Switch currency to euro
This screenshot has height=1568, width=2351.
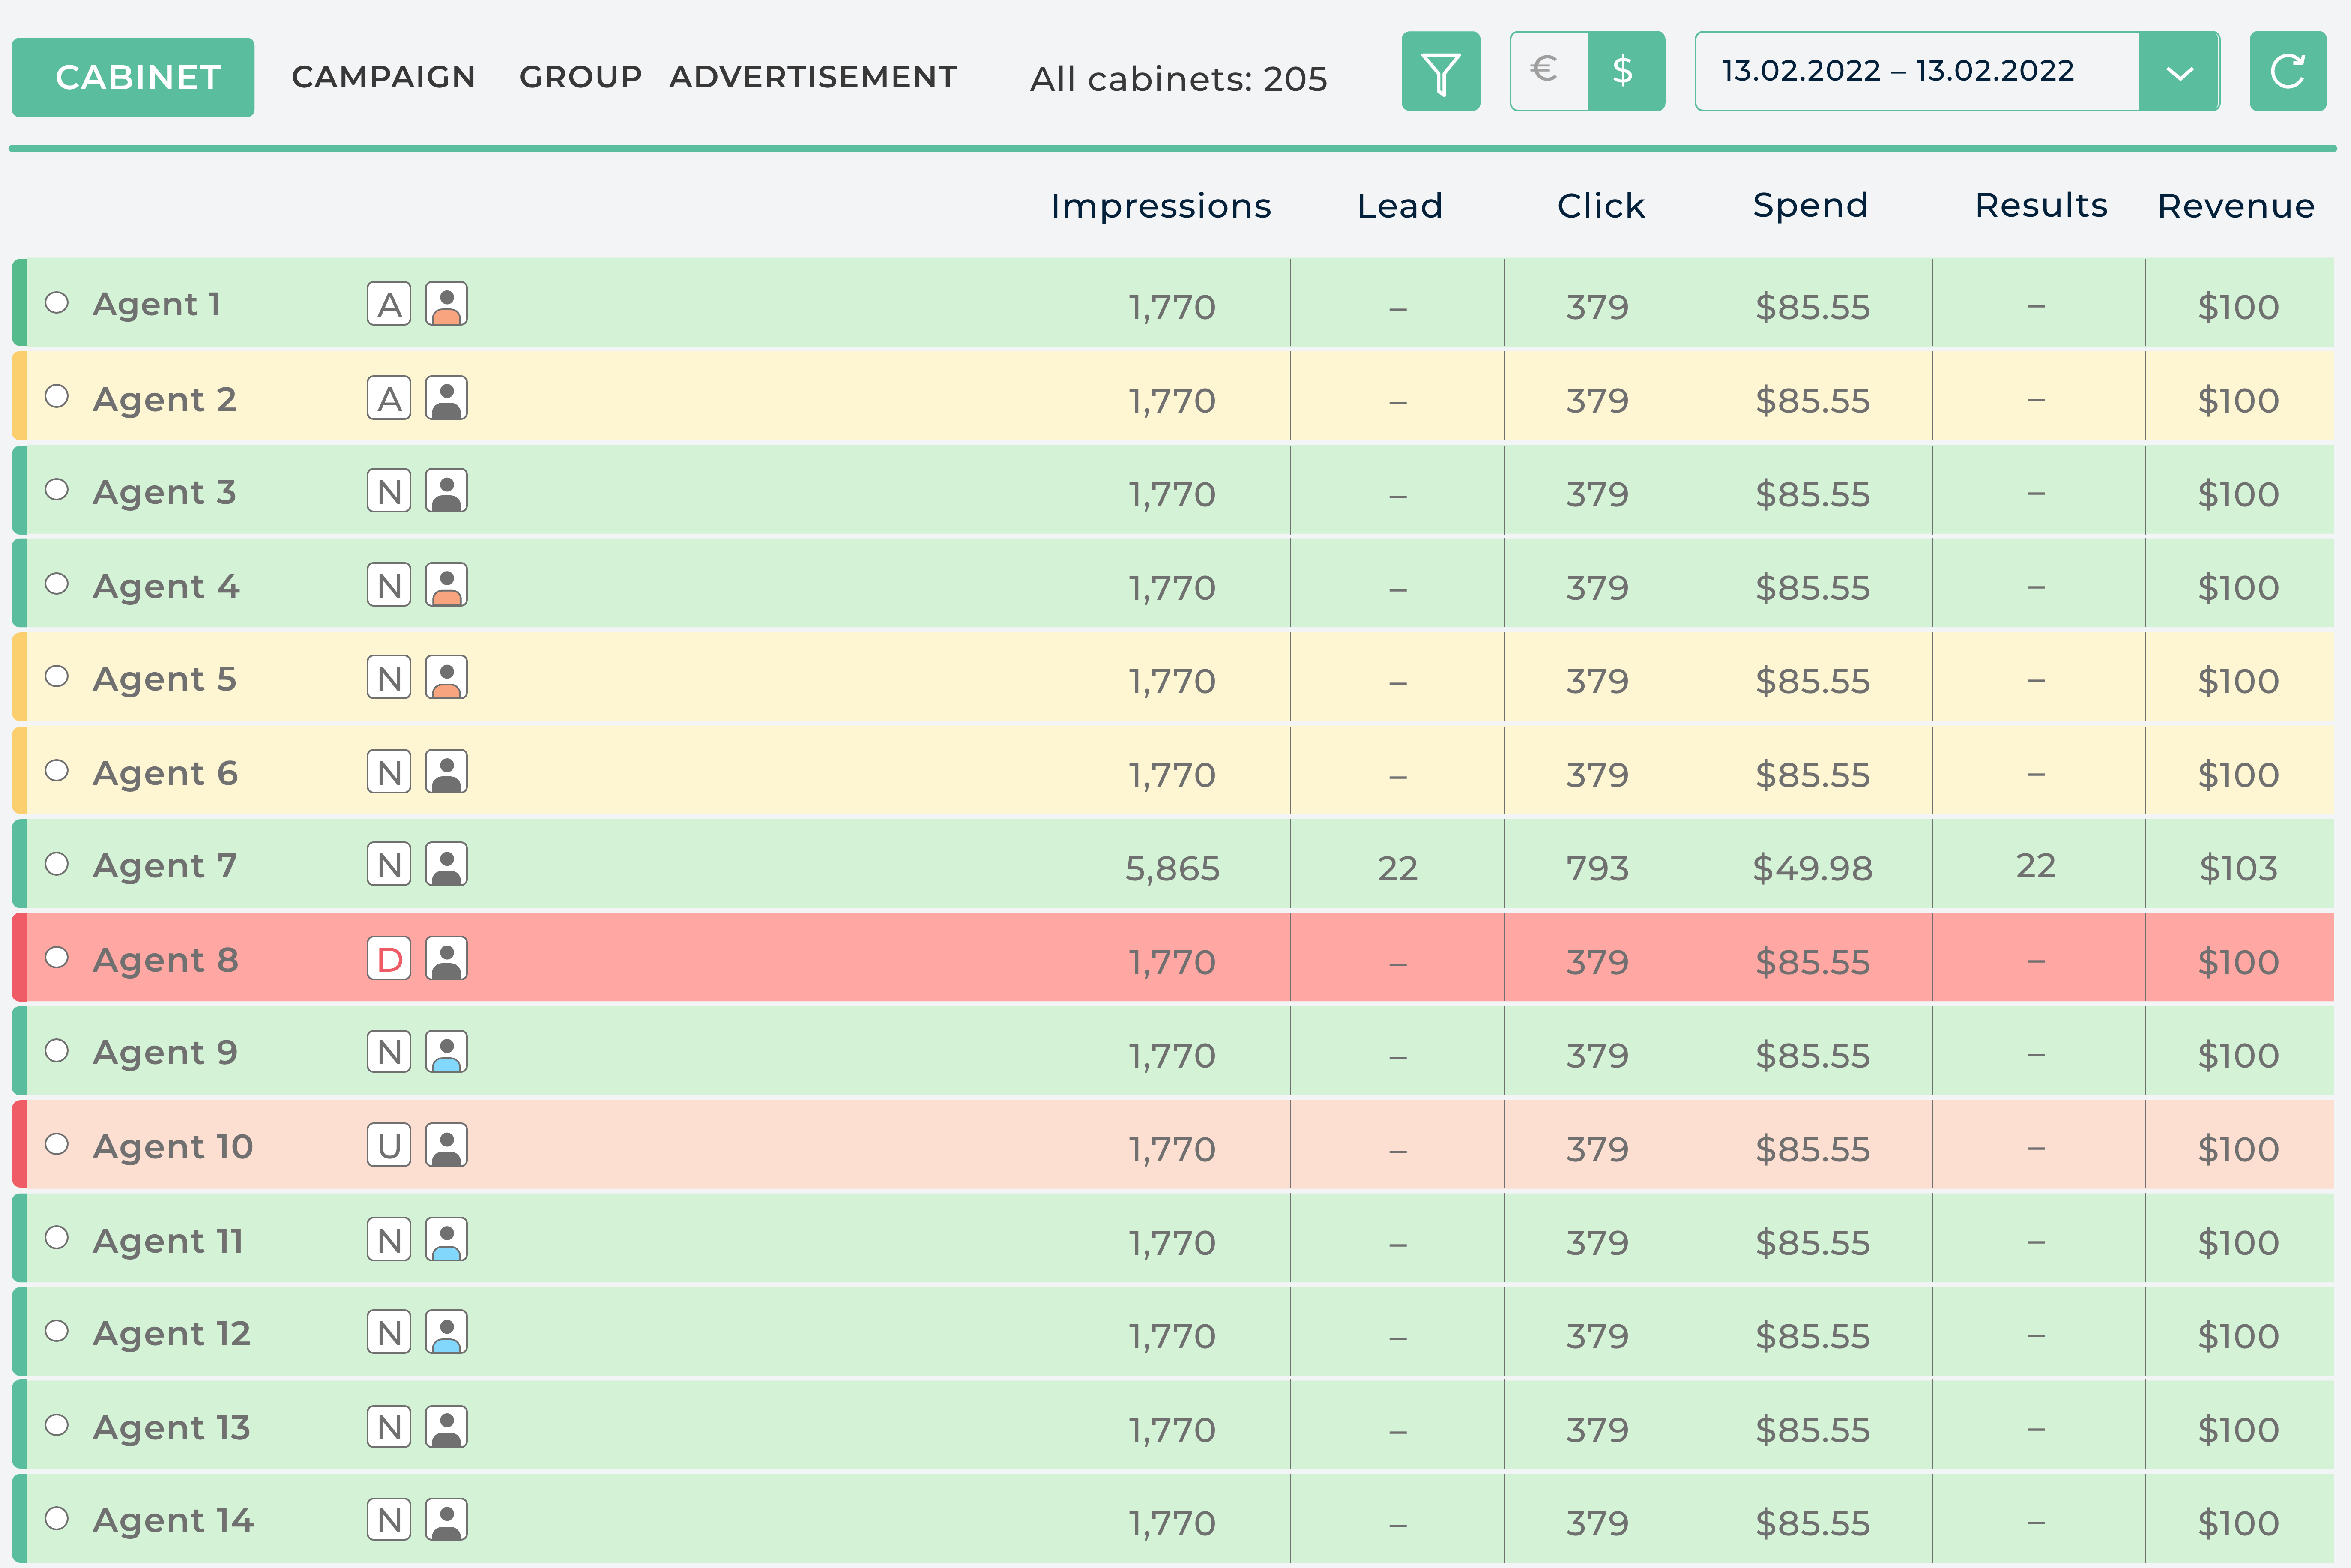(1548, 71)
